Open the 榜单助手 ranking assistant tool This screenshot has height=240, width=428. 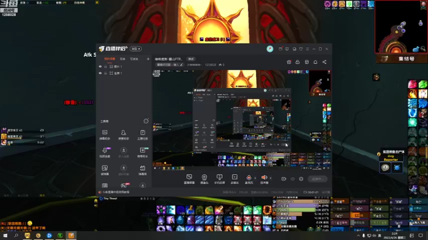(142, 153)
